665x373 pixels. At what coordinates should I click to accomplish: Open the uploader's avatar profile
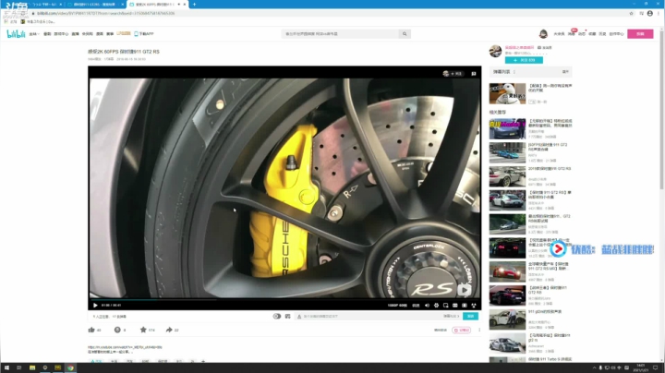tap(495, 52)
